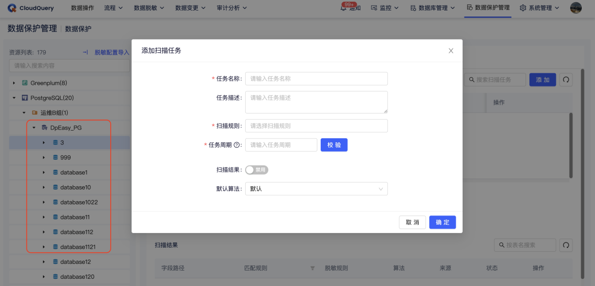595x286 pixels.
Task: Click database icon for database1022
Action: coord(56,202)
